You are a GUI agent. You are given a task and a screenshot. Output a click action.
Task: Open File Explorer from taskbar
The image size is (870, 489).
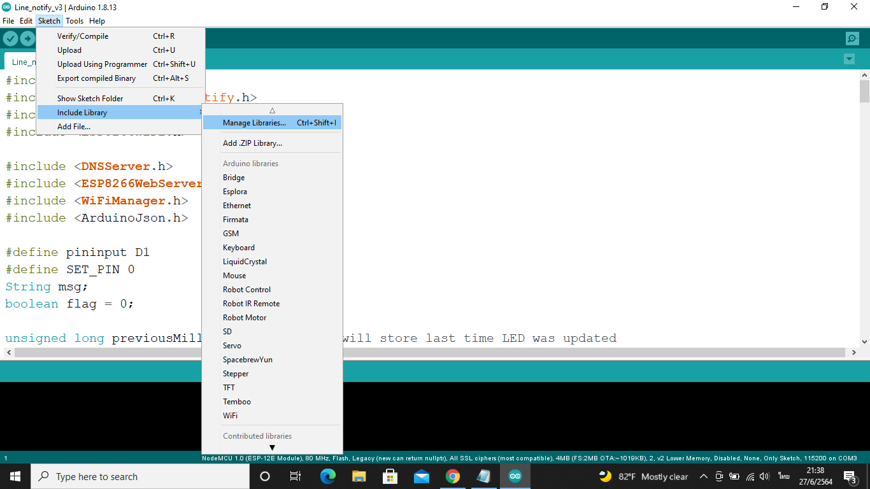tap(359, 476)
